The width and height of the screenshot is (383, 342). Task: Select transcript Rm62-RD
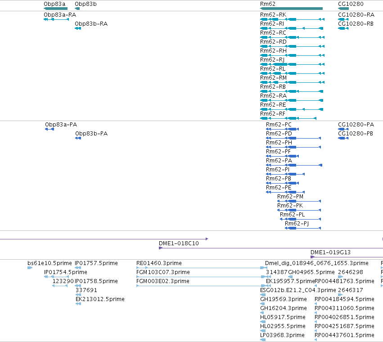pyautogui.click(x=292, y=46)
